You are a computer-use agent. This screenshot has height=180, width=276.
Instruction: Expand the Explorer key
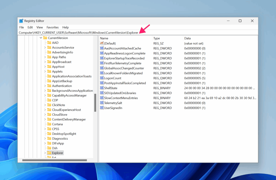(45, 153)
